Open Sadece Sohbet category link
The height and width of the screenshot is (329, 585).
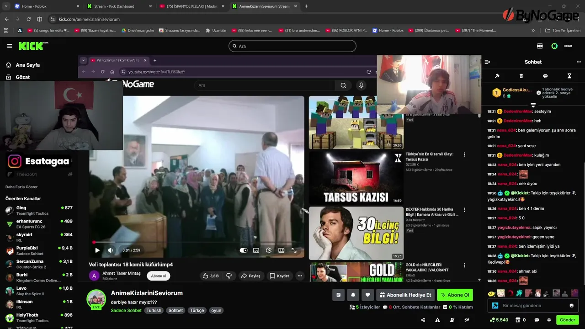[x=126, y=310]
